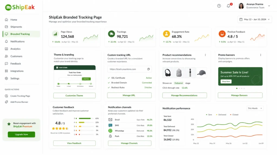Viewport: 277px width, 155px height.
Task: Click the Manage URL button
Action: click(129, 95)
